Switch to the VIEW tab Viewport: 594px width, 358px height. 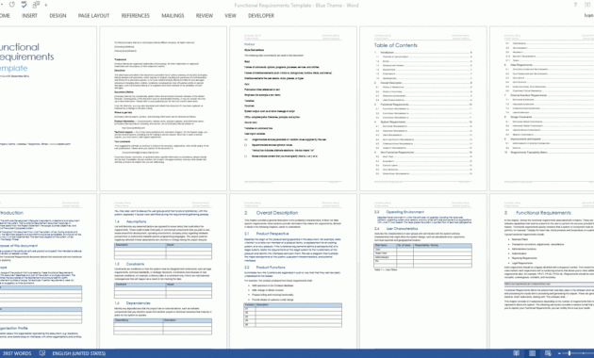[230, 15]
